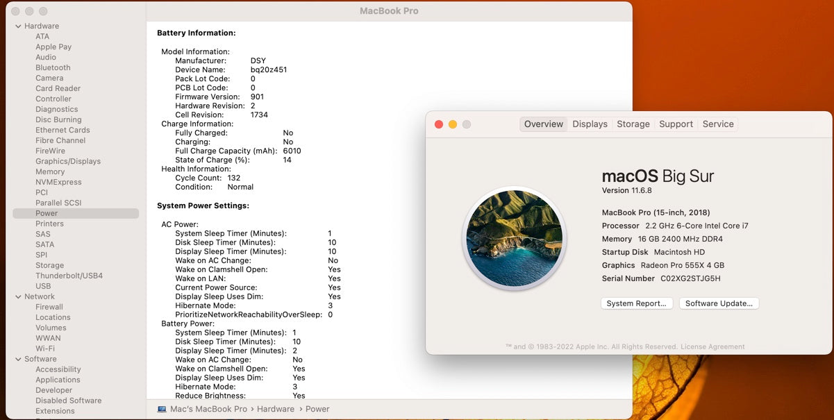
Task: Collapse the Network category disclosure triangle
Action: [x=18, y=296]
